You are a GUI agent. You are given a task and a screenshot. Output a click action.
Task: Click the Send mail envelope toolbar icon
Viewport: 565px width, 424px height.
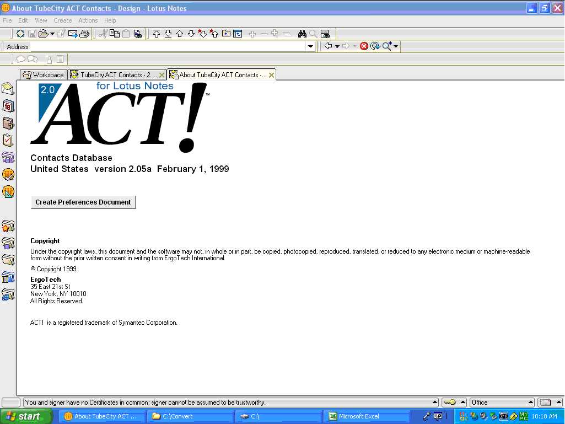pyautogui.click(x=73, y=34)
